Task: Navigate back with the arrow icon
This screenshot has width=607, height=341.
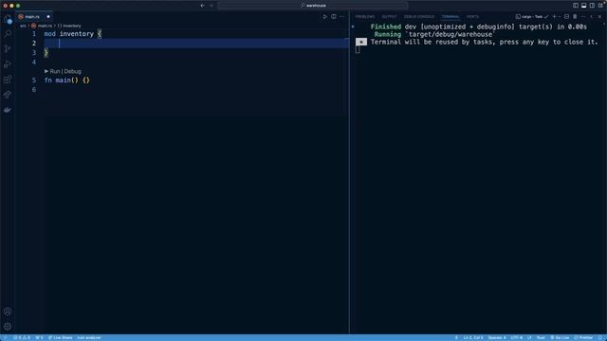Action: click(202, 6)
